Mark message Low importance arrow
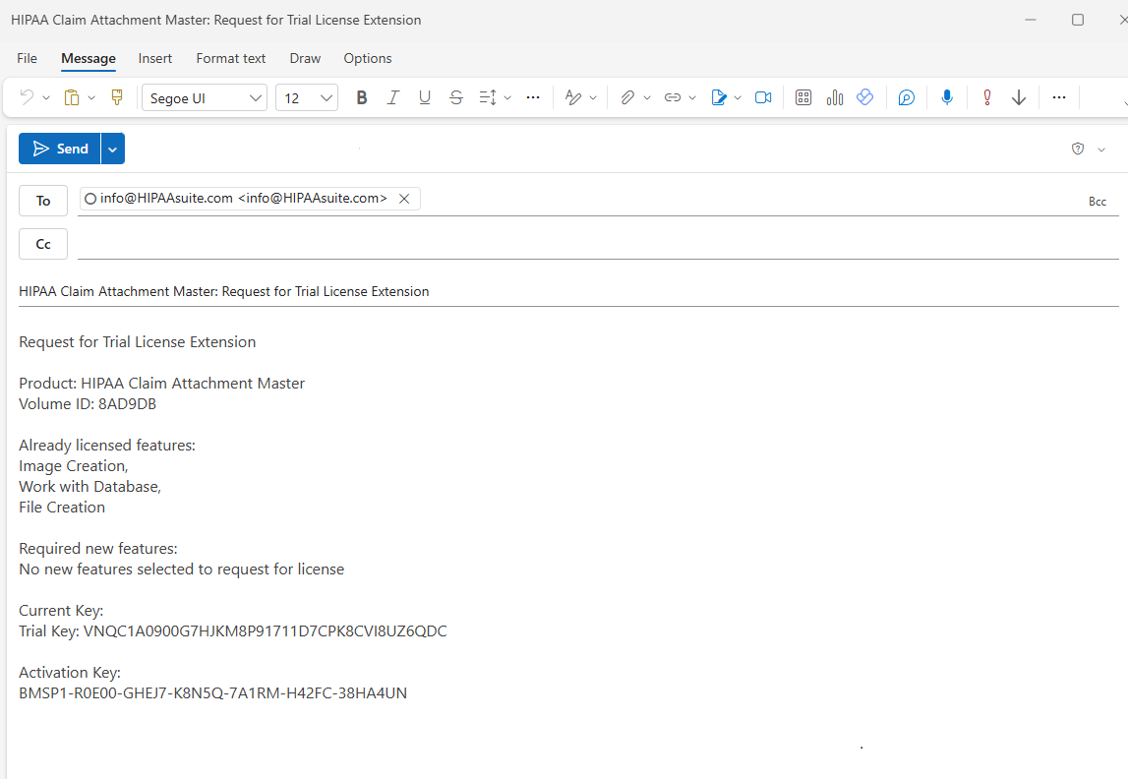The height and width of the screenshot is (779, 1128). click(1019, 97)
